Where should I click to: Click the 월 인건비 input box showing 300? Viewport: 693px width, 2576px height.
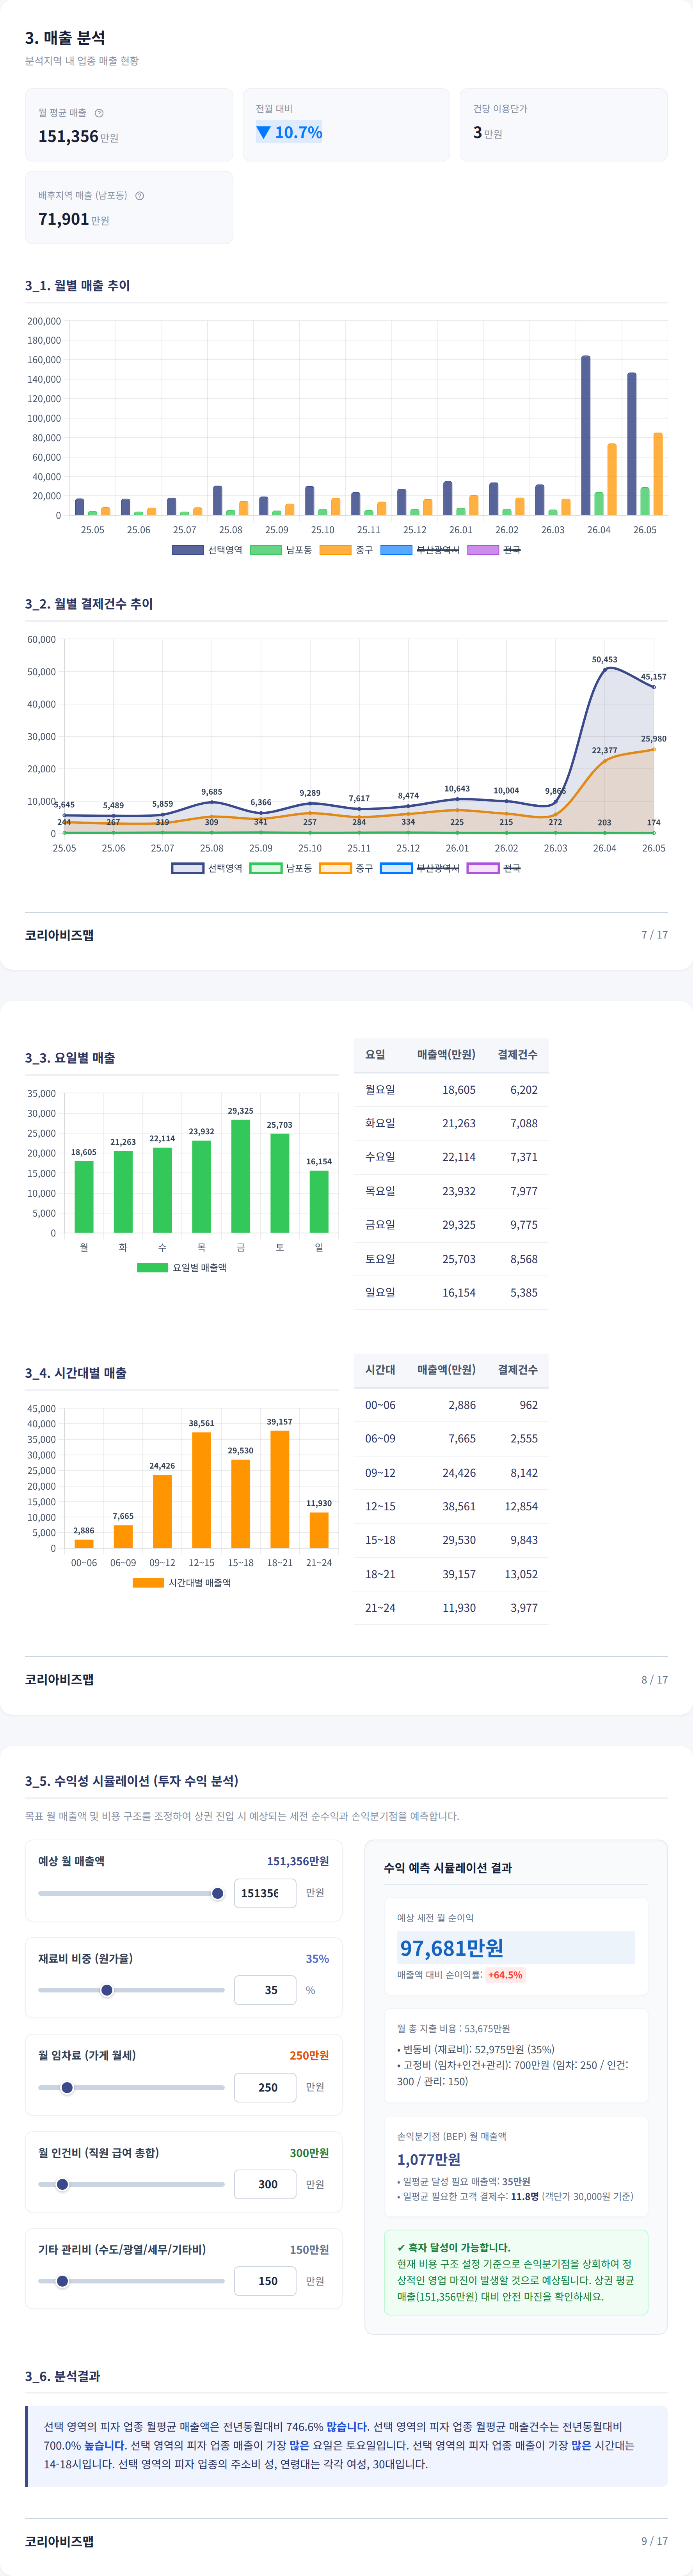coord(265,2184)
